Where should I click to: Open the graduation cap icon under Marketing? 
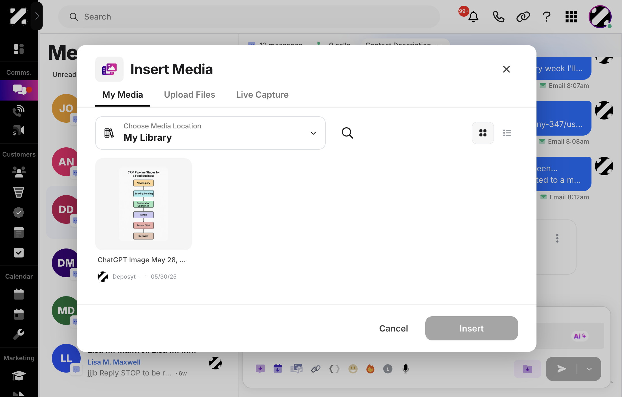click(19, 375)
